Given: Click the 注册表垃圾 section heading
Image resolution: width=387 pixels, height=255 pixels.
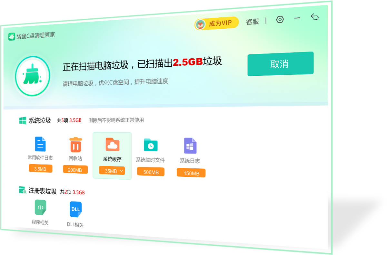Looking at the screenshot, I should 43,191.
